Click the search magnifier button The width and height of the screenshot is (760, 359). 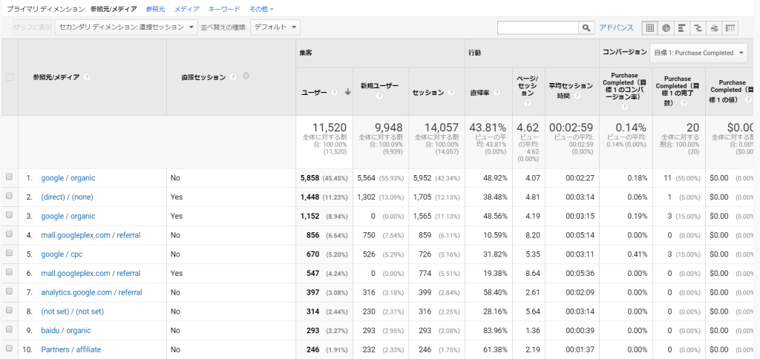point(586,28)
